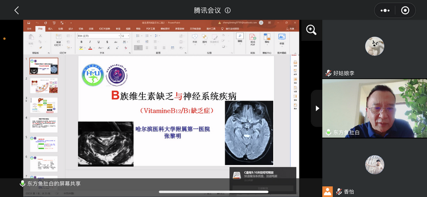Click the yellow text highlight color button
Image resolution: width=427 pixels, height=197 pixels.
(x=81, y=48)
